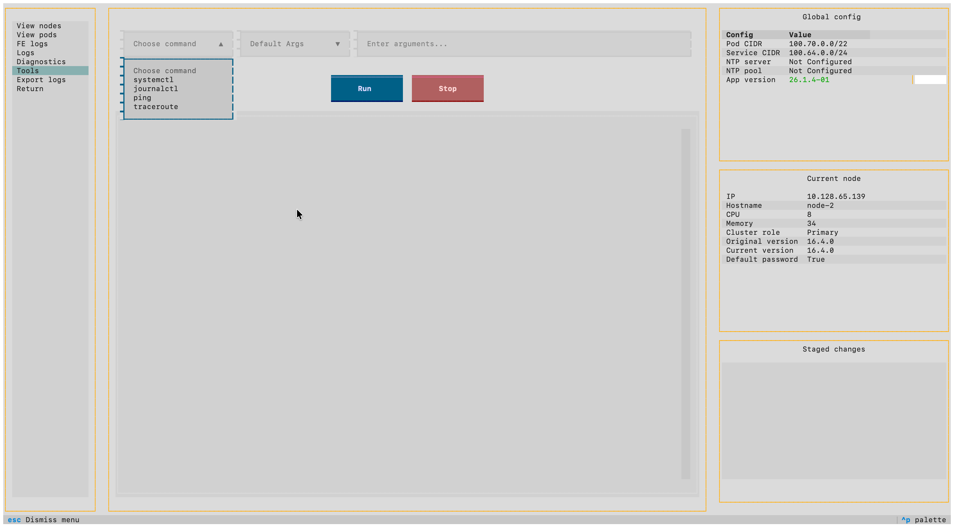Viewport: 955px width, 527px height.
Task: Select Pod CIDR row label
Action: click(x=744, y=44)
